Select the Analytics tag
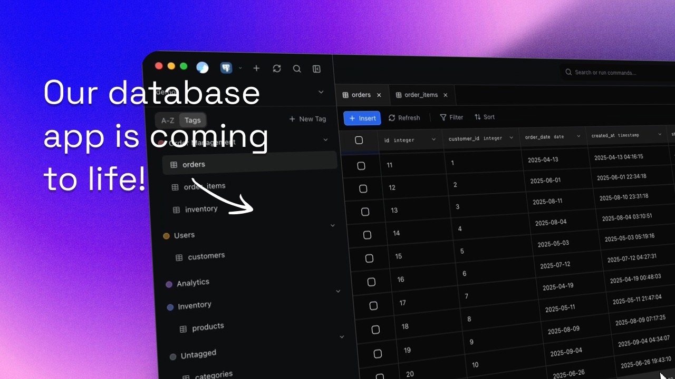The width and height of the screenshot is (675, 379). [x=193, y=283]
